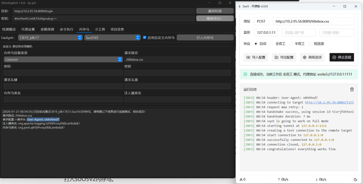Screen dimensions: 363x184
Task: Click the 密码 input field in custom section
Action: click(x=63, y=73)
